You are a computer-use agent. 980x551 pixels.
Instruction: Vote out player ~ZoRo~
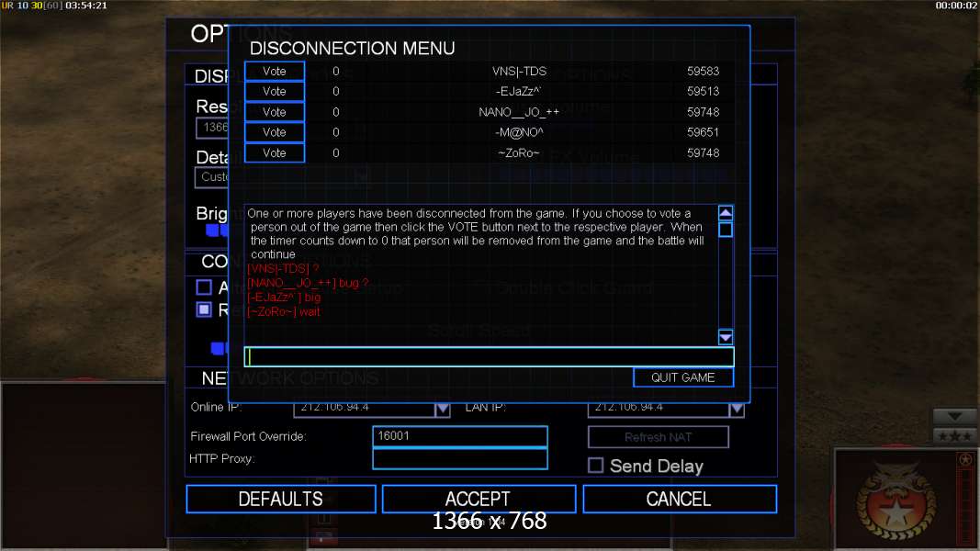click(x=275, y=153)
